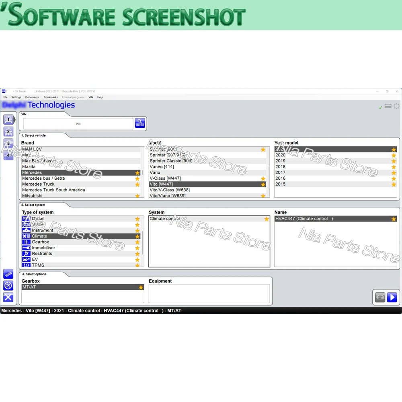
Task: Click the gray battery status icon
Action: click(x=388, y=106)
